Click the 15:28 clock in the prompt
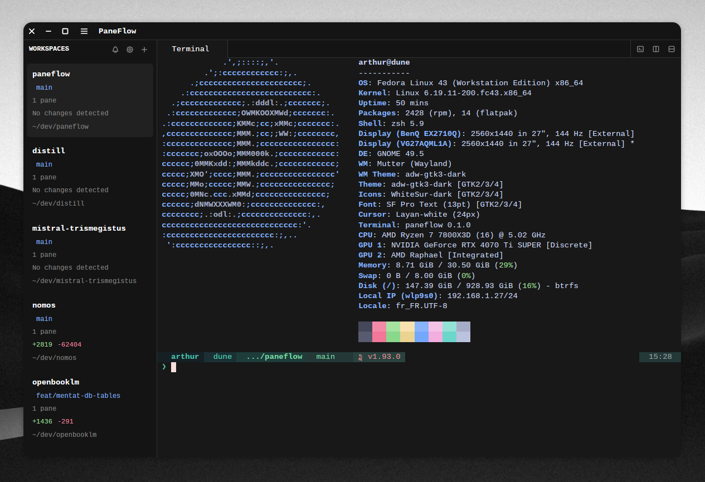Screen dimensions: 705x482 coord(659,357)
